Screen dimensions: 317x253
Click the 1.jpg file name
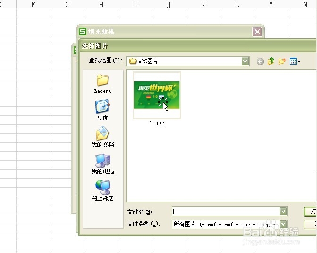pyautogui.click(x=157, y=123)
